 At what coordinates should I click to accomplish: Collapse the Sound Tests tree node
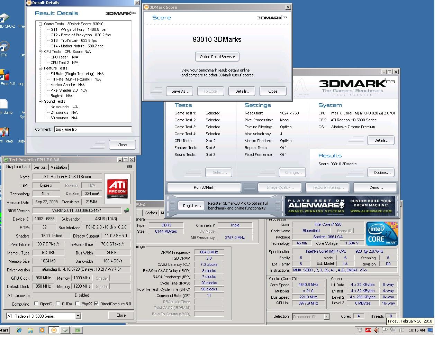pyautogui.click(x=40, y=101)
